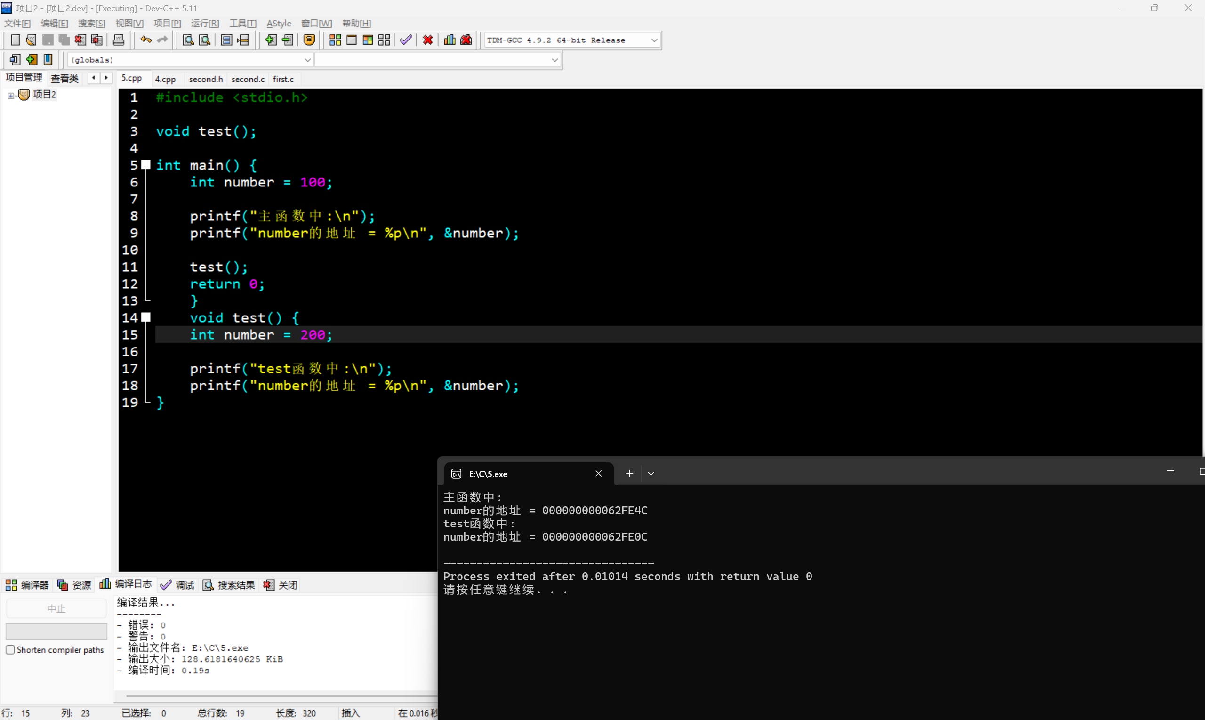Collapse the test function fold marker
The height and width of the screenshot is (720, 1205).
coord(146,317)
